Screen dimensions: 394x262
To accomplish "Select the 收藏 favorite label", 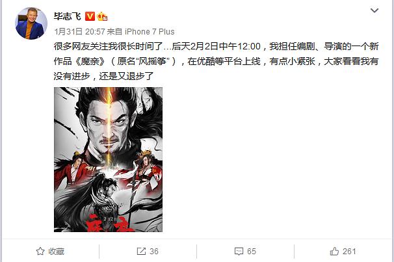I will 57,251.
